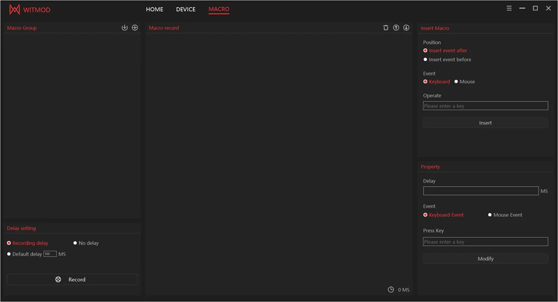Screen dimensions: 558x302
Task: Delete macro record using the trash icon
Action: tap(386, 28)
